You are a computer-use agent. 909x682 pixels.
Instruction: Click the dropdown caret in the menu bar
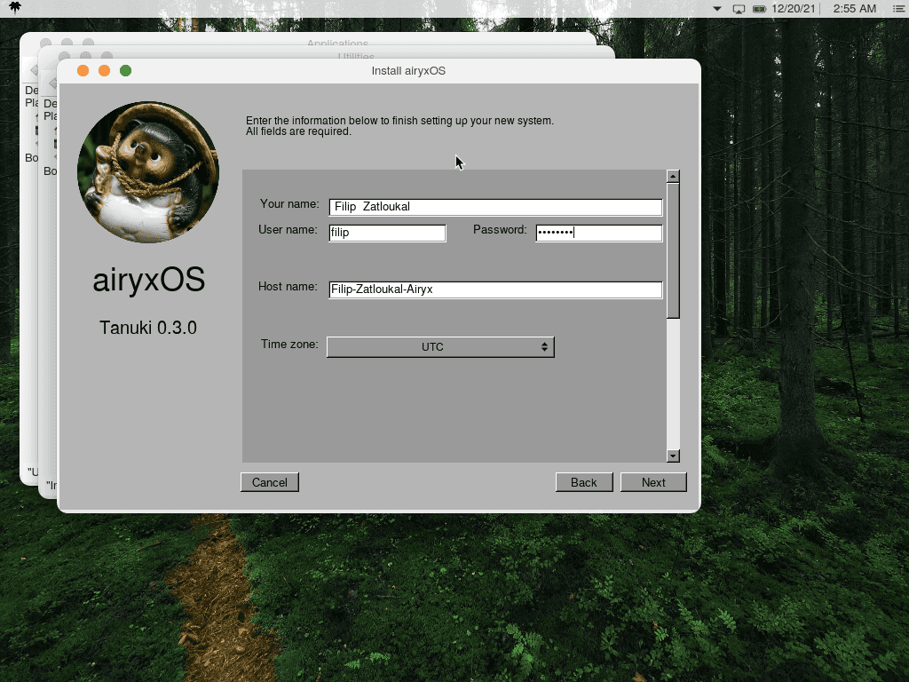click(716, 9)
